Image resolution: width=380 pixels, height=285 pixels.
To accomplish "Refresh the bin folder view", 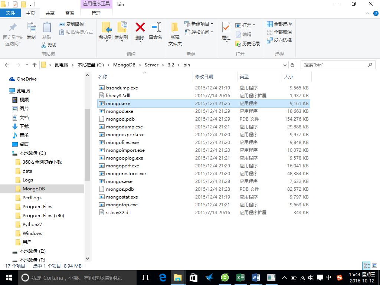I will coord(292,65).
